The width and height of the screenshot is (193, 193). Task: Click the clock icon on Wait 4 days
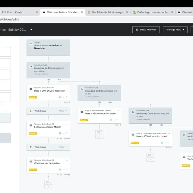point(31,147)
